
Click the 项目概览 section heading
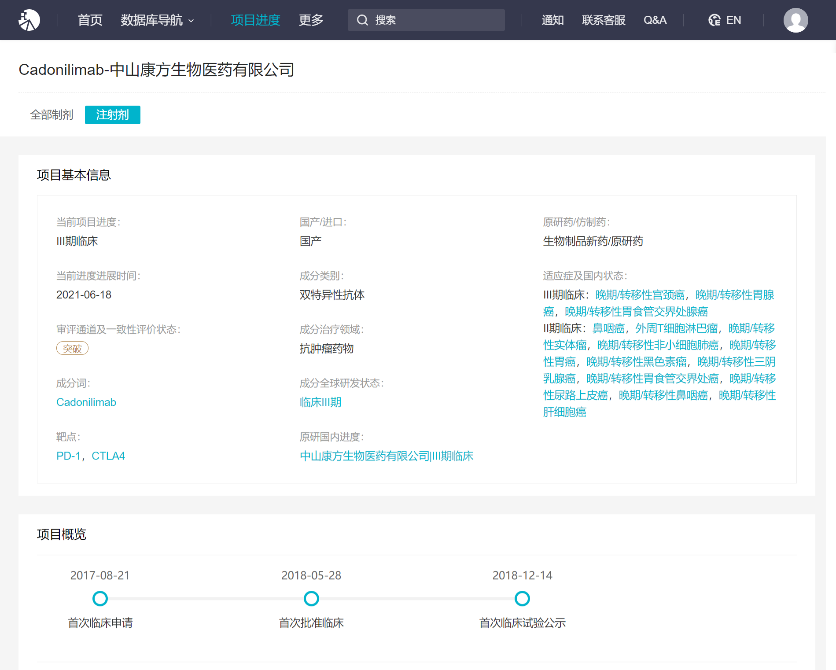[x=62, y=534]
